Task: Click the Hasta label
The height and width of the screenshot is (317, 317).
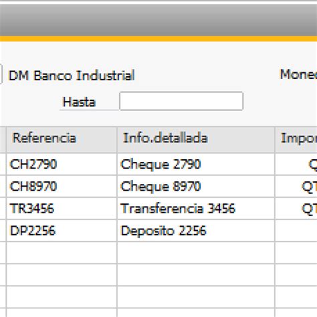Action: (79, 102)
